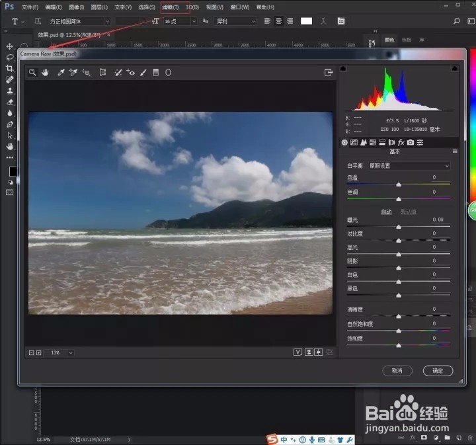Left align text in options bar
The width and height of the screenshot is (476, 445).
(x=267, y=21)
